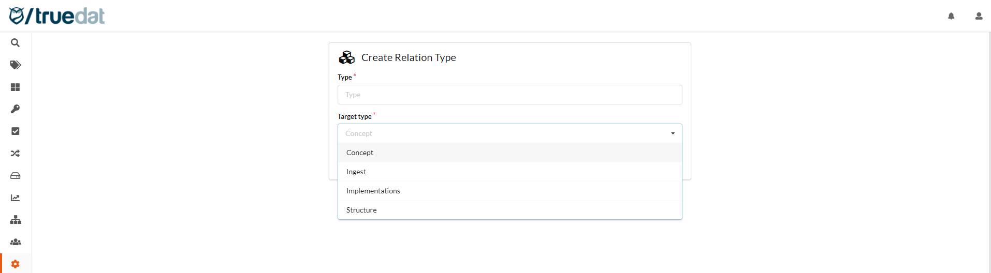Choose Structure option in dropdown
This screenshot has width=991, height=273.
(361, 210)
